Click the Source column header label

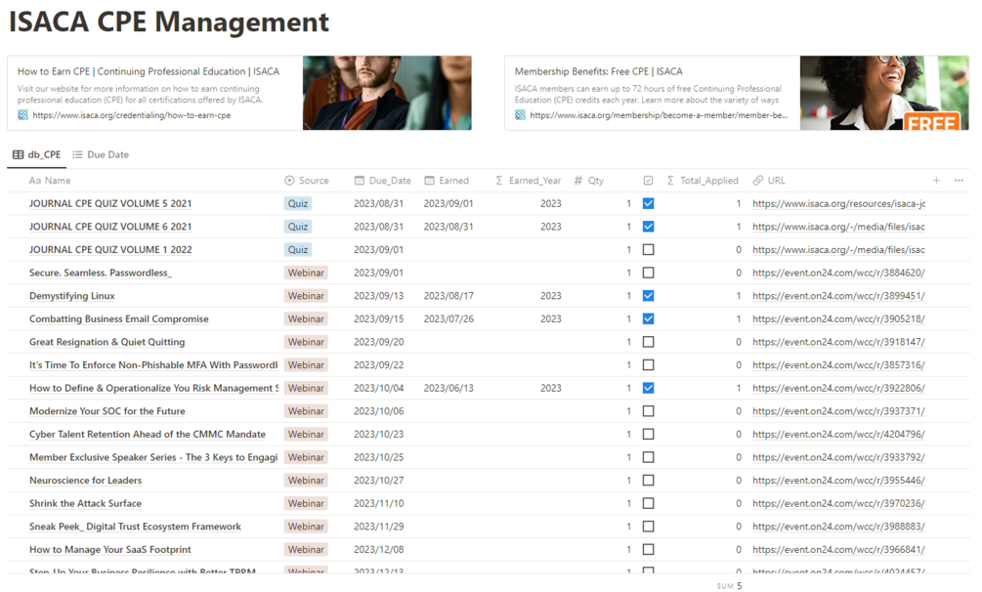click(x=314, y=181)
